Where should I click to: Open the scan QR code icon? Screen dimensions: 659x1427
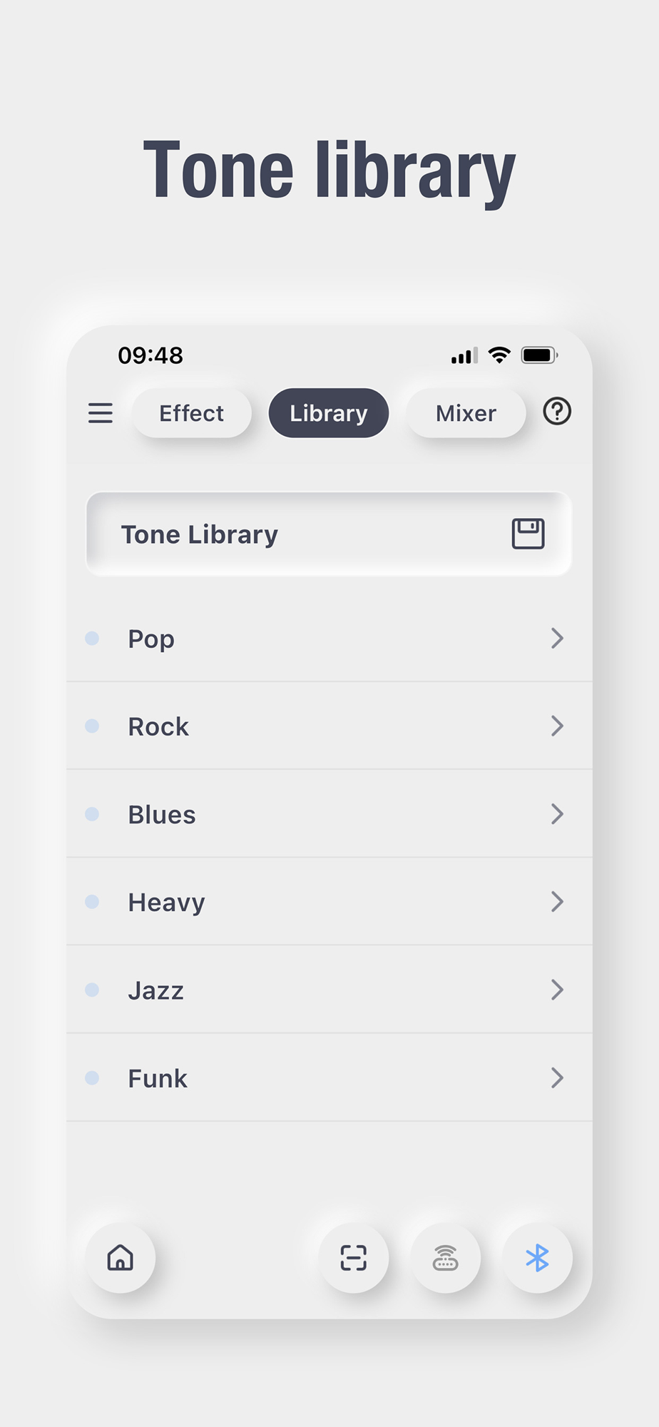(354, 1258)
